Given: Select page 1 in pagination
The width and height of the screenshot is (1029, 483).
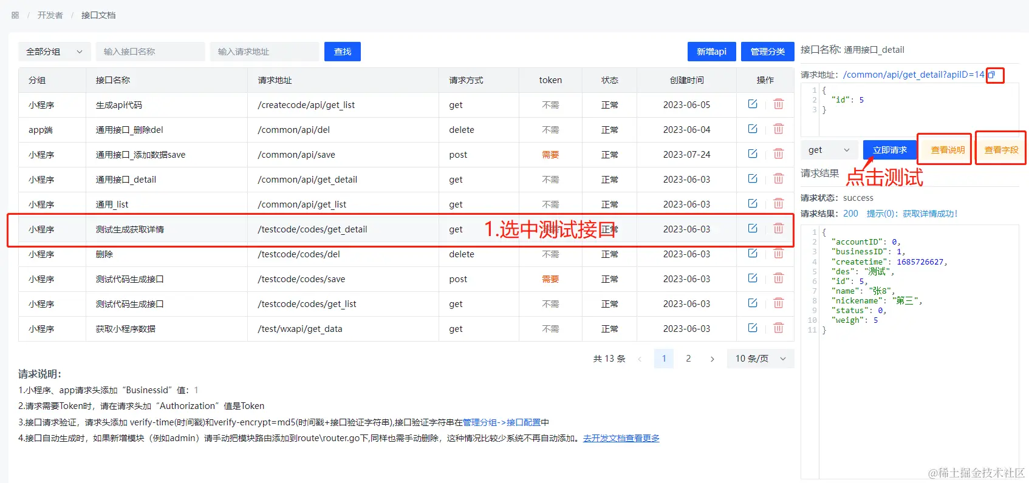Looking at the screenshot, I should (x=664, y=359).
